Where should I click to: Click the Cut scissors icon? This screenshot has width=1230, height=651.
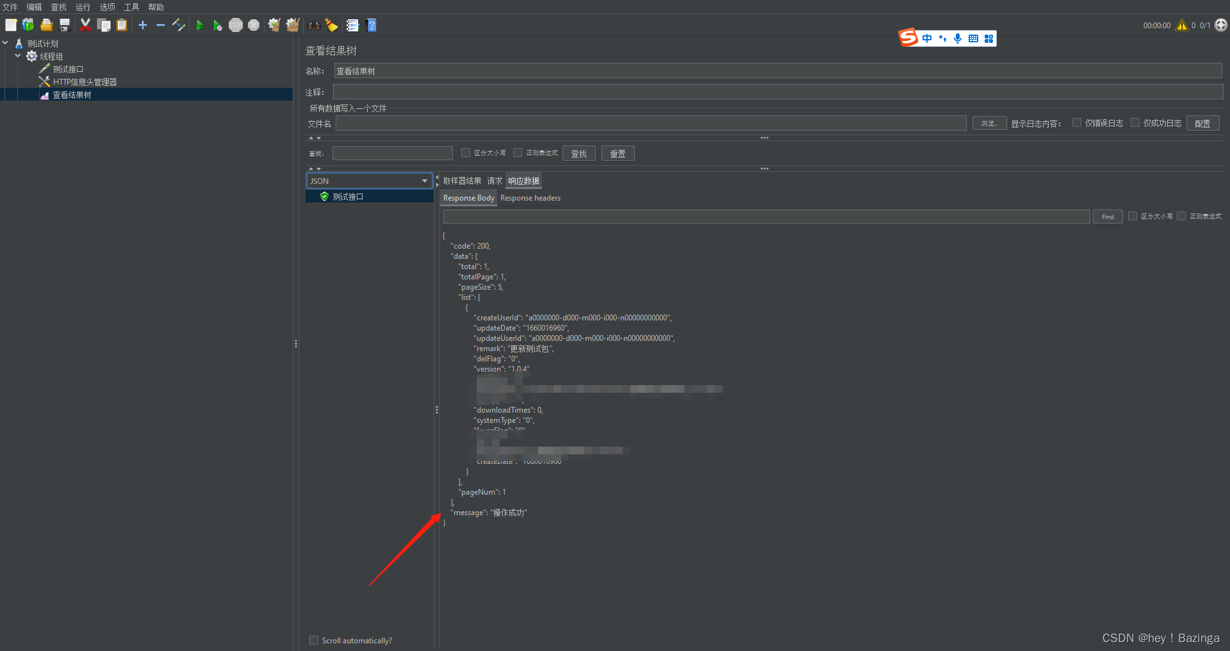click(85, 25)
